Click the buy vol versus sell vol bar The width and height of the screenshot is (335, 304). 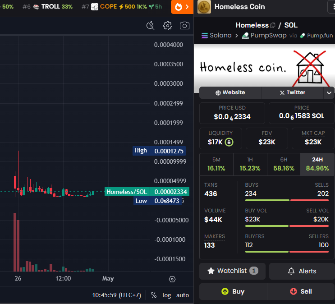(x=287, y=226)
